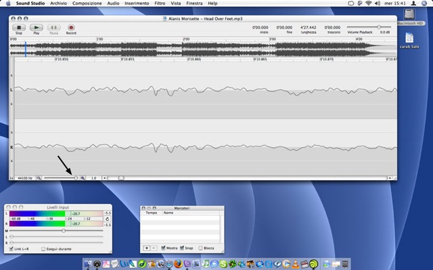Select the carab Salò document icon on desktop

(x=409, y=40)
